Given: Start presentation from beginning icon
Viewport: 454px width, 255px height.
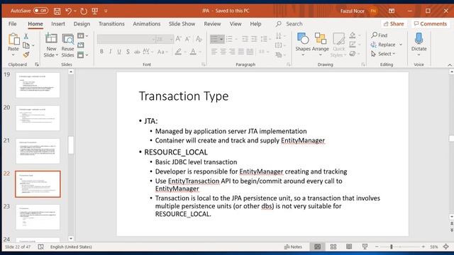Looking at the screenshot, I should pyautogui.click(x=94, y=11).
